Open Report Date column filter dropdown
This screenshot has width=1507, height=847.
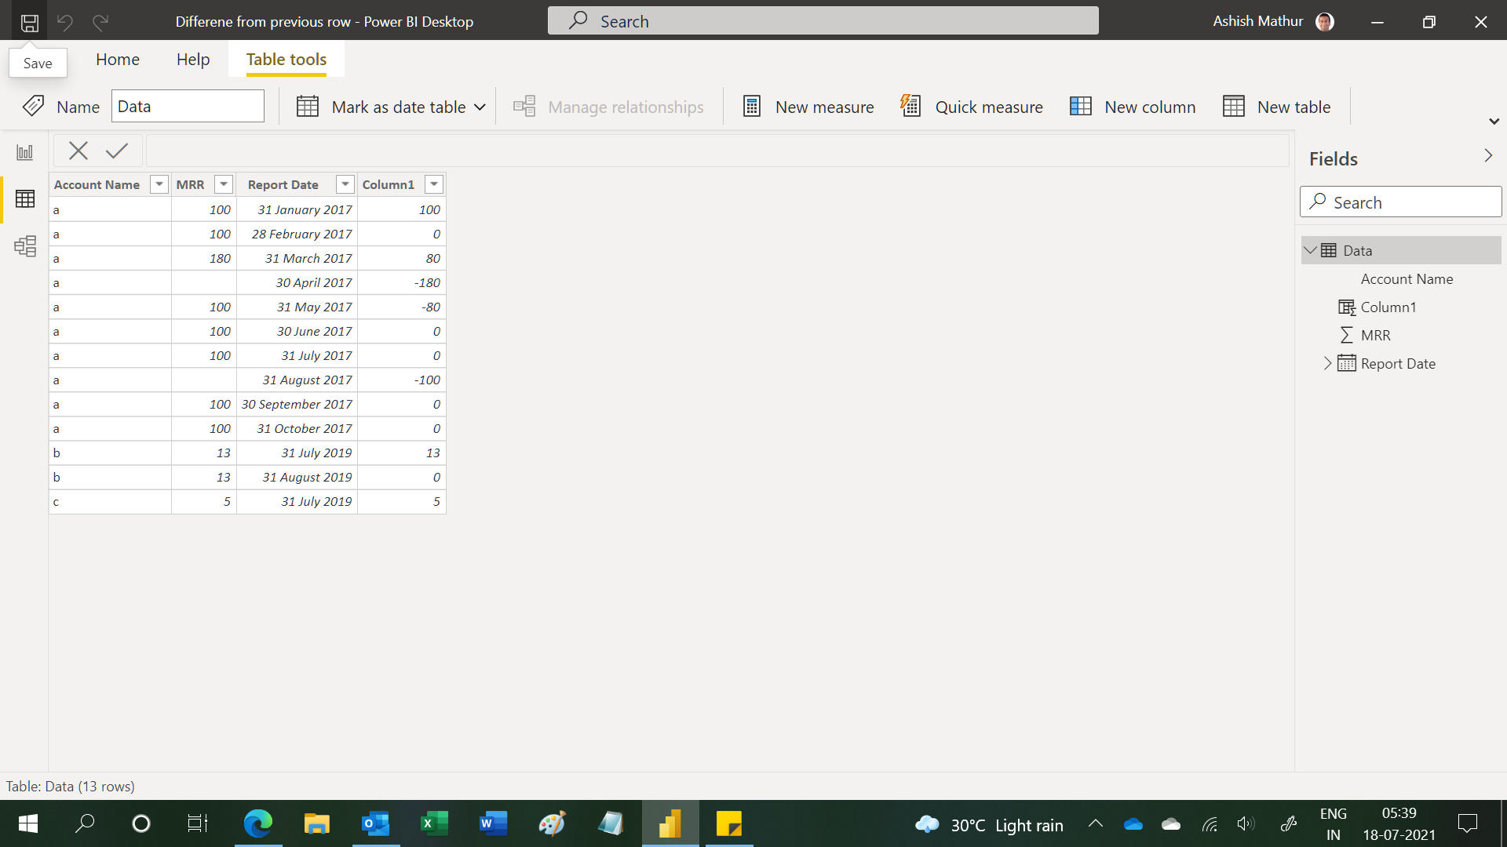tap(345, 184)
